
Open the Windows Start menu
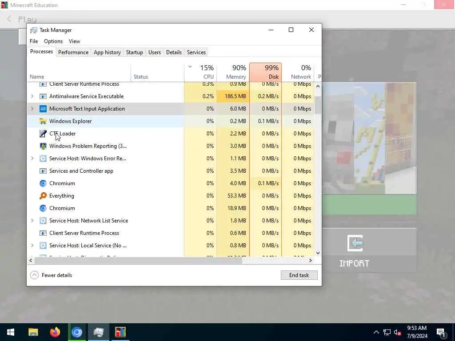point(11,332)
